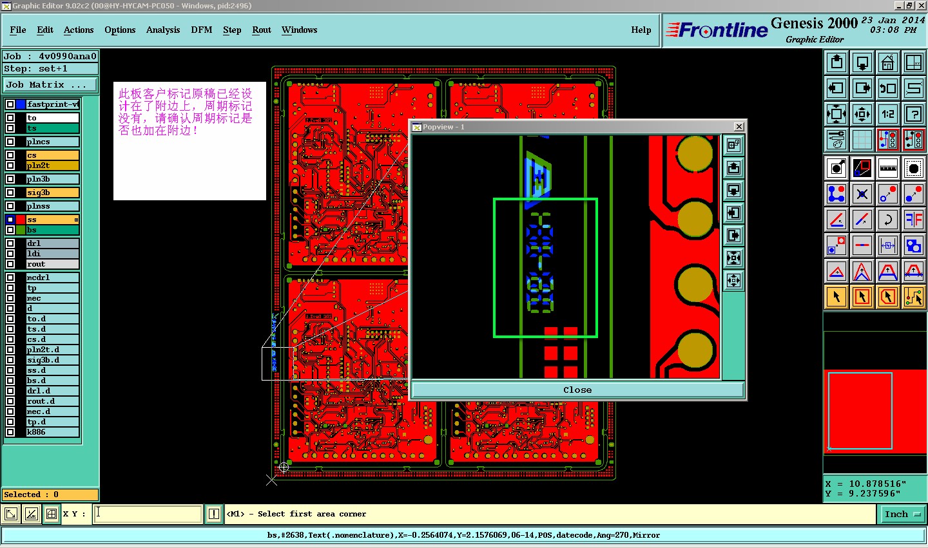Click the exclamation mark icon beside the coordinate field

pos(214,514)
